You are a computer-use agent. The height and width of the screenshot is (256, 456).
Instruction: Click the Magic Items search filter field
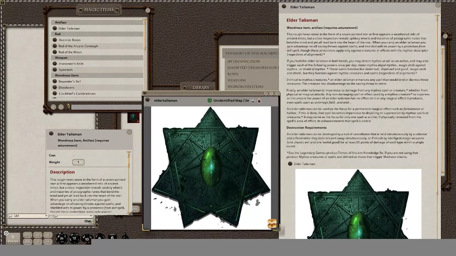point(106,107)
